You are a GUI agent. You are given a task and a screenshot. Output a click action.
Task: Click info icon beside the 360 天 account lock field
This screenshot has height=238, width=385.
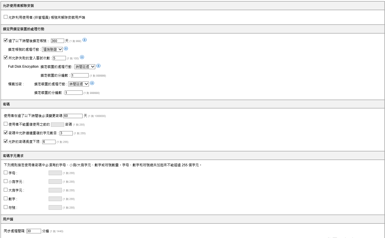(x=85, y=40)
